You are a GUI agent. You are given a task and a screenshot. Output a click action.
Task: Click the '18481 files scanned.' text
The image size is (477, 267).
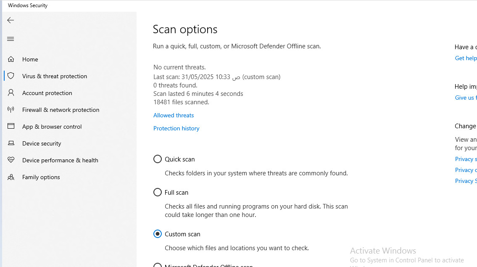pos(181,102)
